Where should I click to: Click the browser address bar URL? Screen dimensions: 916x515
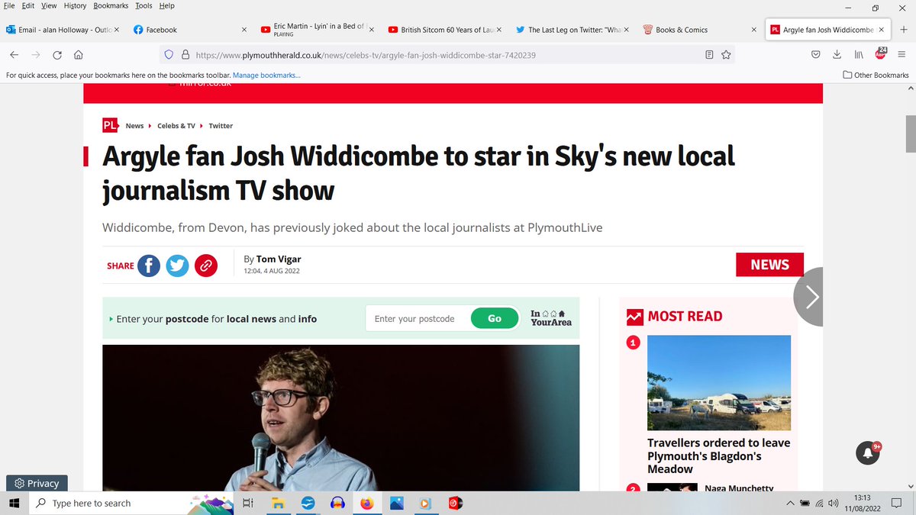366,55
